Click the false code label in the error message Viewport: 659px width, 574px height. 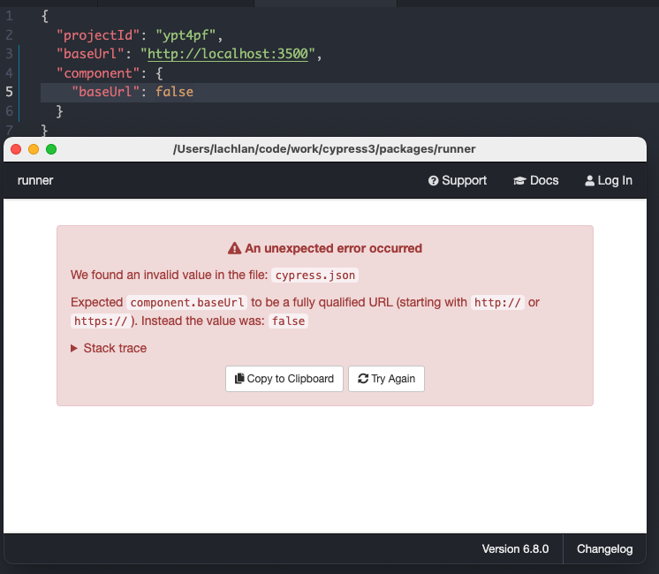pyautogui.click(x=288, y=321)
